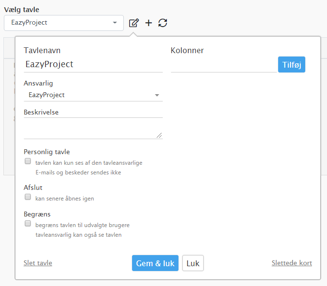This screenshot has height=286, width=327.
Task: Open the Vælg tavle board dropdown
Action: [64, 23]
